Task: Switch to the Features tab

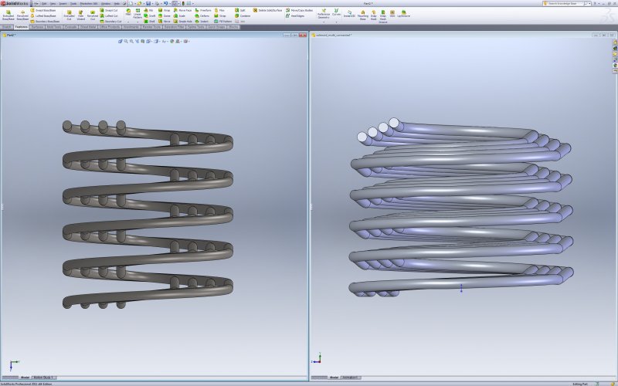Action: pos(21,27)
